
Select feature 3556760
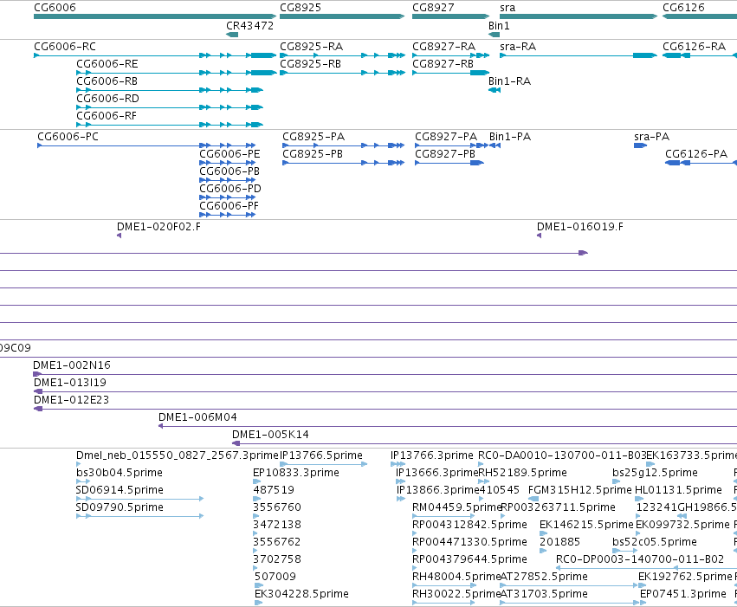(255, 516)
